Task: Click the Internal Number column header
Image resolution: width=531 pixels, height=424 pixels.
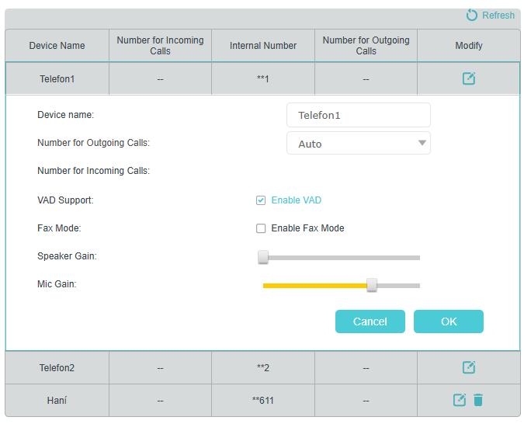Action: pyautogui.click(x=263, y=46)
